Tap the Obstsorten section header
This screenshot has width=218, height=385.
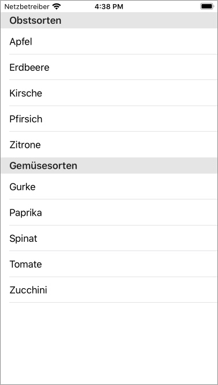pyautogui.click(x=109, y=20)
